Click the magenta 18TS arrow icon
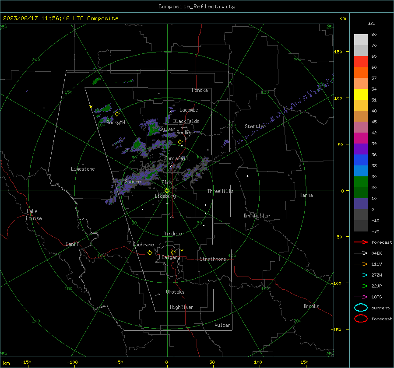Image resolution: width=394 pixels, height=368 pixels. pos(361,297)
